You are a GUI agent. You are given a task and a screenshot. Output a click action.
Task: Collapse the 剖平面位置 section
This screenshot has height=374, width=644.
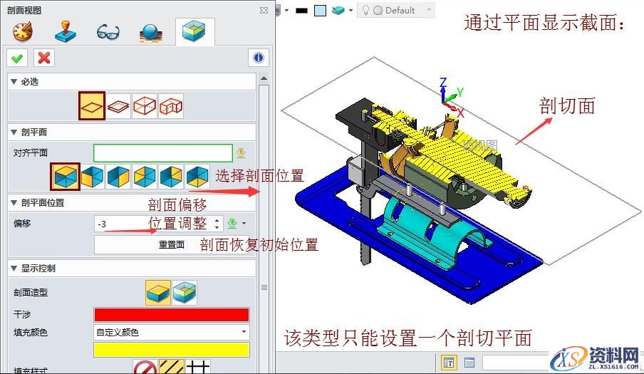(x=14, y=202)
